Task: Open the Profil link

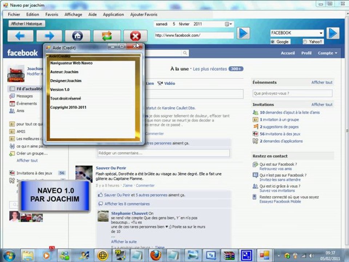Action: pos(306,53)
